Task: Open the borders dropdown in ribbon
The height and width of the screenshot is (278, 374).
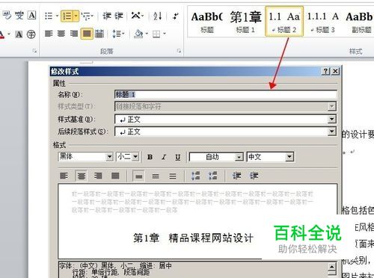Action: [165, 34]
